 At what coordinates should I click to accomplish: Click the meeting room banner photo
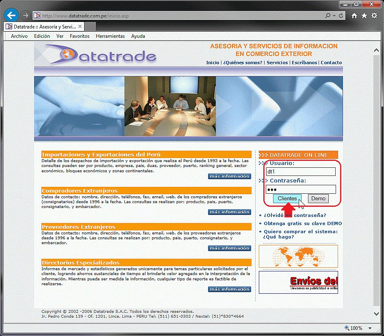pos(170,106)
